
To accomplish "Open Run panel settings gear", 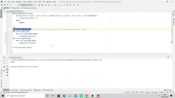I will pos(168,57).
